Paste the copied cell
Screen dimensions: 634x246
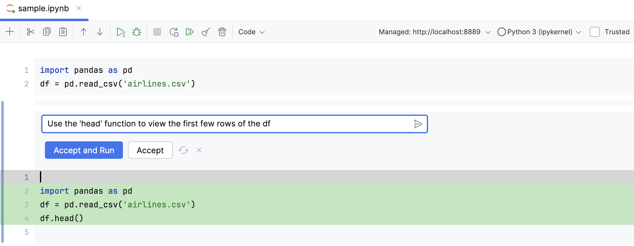pos(63,31)
